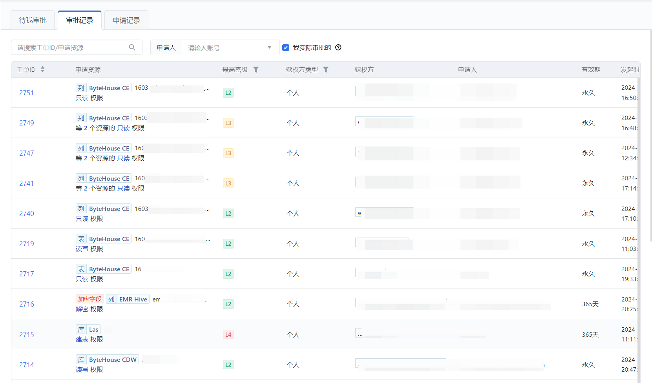
Task: Click the L2 badge in row 2719
Action: pyautogui.click(x=228, y=244)
